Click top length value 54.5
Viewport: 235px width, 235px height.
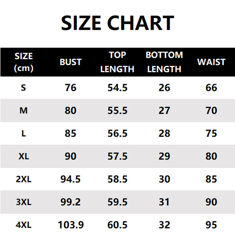(x=117, y=88)
